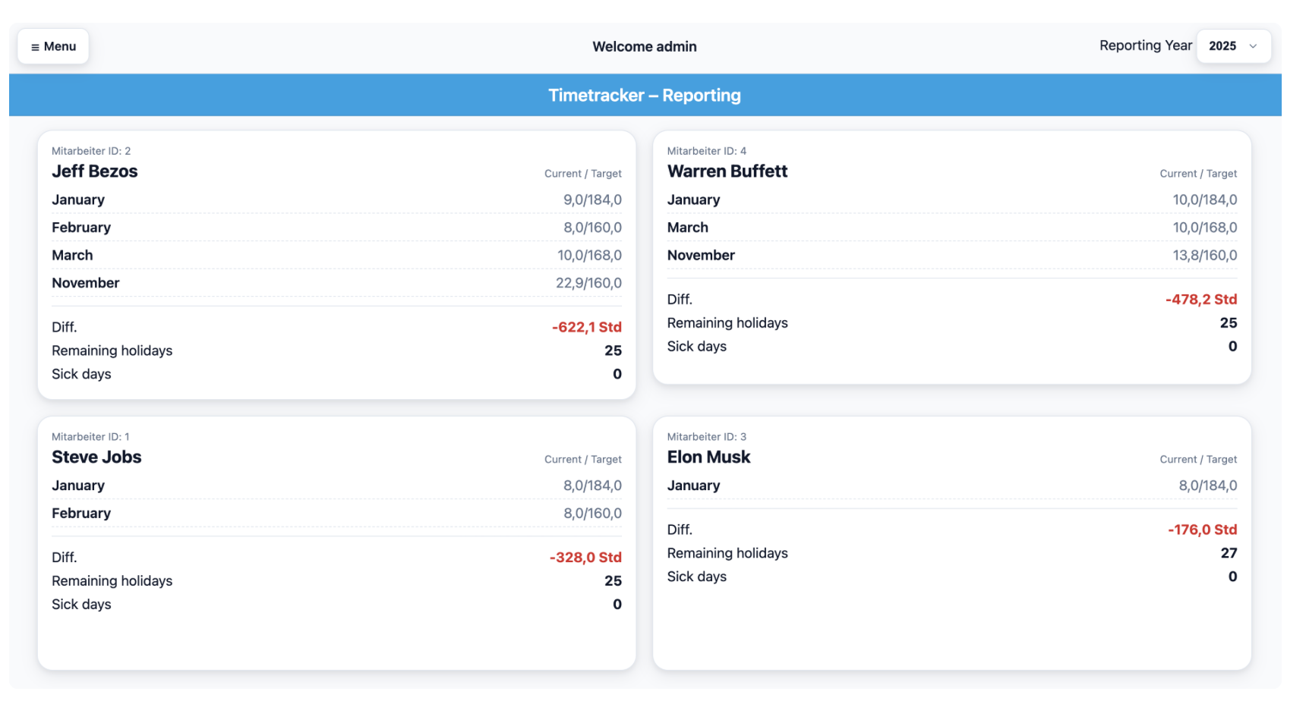The width and height of the screenshot is (1306, 701).
Task: Click the -622,1 Std difference value
Action: coord(587,328)
